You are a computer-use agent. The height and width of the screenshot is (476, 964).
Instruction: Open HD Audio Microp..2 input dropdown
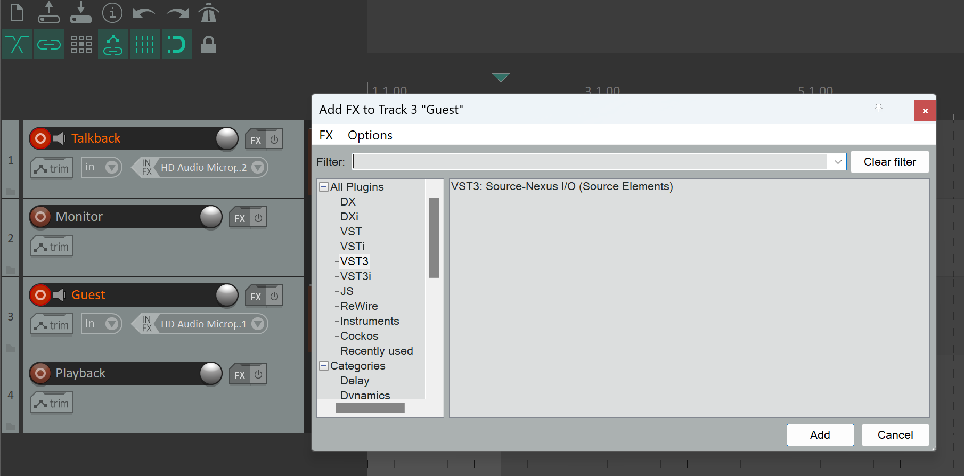click(x=258, y=167)
